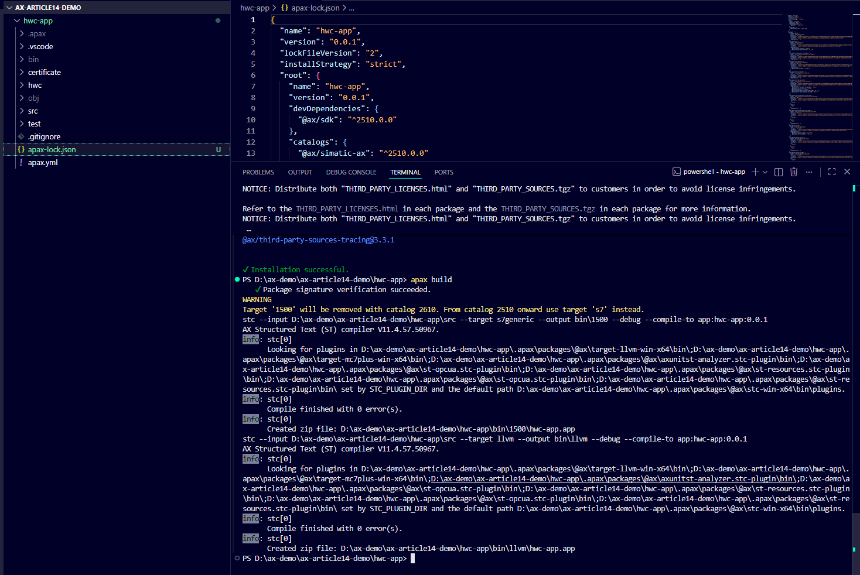Screen dimensions: 860x575
Task: Select apax-lock.json in the explorer
Action: click(x=117, y=149)
